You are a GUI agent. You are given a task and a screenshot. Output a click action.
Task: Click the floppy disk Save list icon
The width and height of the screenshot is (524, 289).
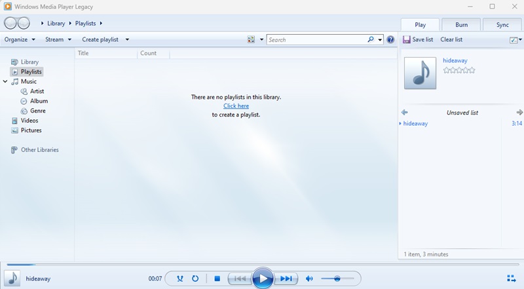[x=406, y=39]
